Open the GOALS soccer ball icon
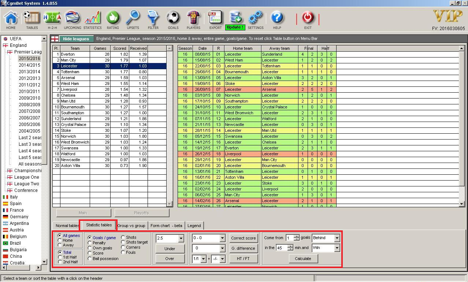 click(x=173, y=17)
